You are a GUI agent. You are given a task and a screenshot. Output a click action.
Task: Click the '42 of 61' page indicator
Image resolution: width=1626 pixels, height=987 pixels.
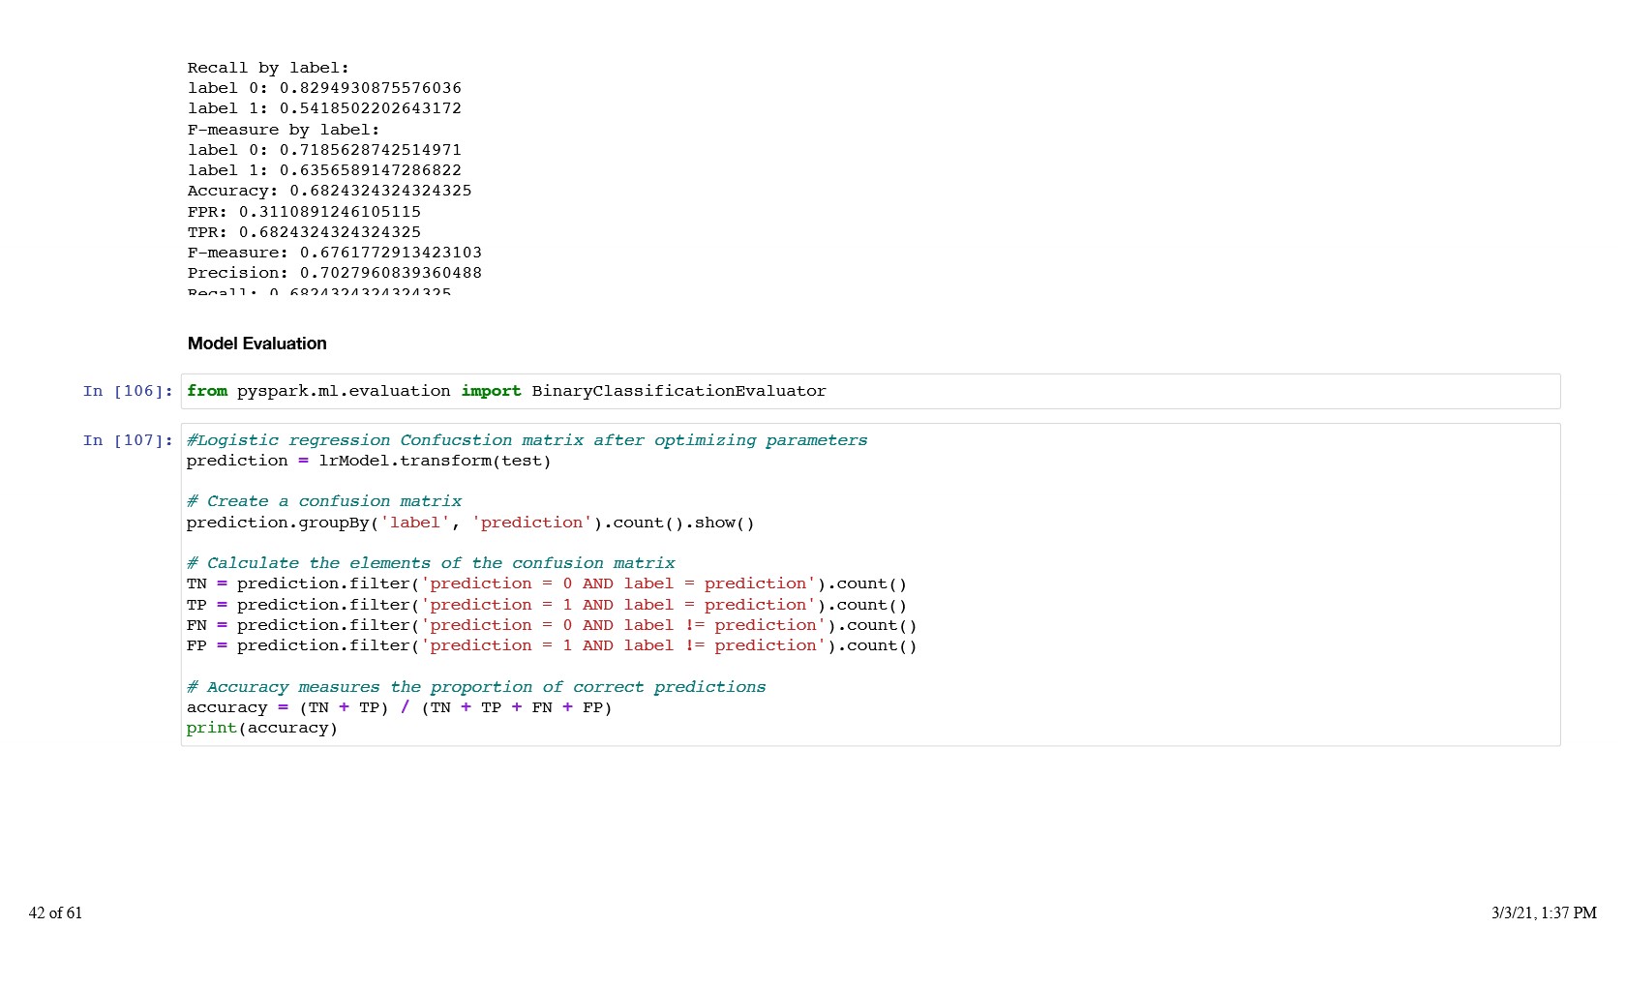point(55,912)
